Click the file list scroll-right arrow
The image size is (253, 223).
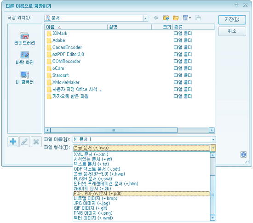212,130
